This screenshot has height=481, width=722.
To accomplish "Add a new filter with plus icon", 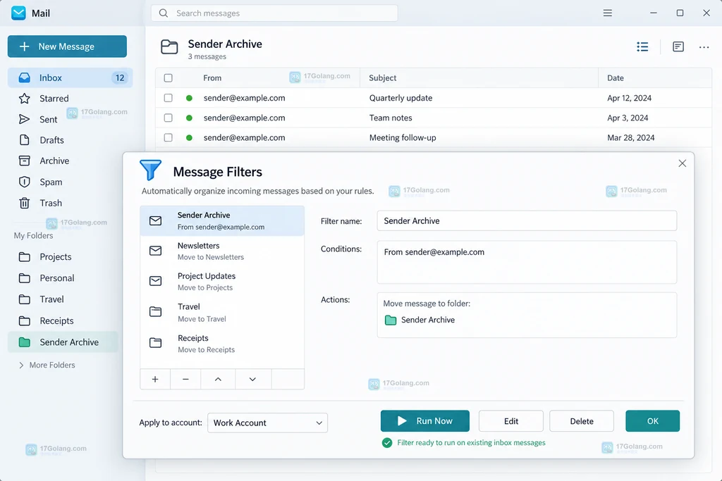I will pos(155,380).
